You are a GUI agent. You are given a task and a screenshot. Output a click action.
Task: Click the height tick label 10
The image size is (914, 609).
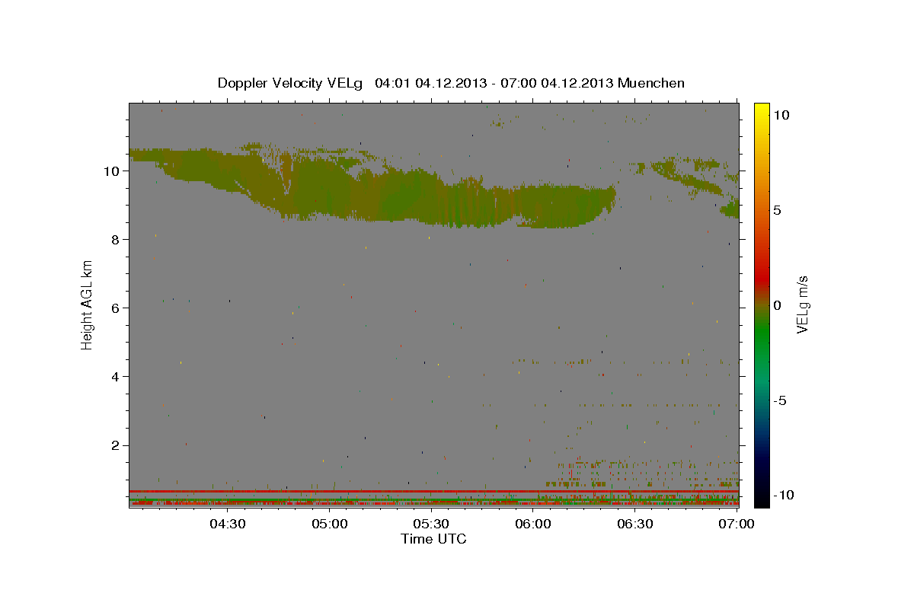[113, 171]
